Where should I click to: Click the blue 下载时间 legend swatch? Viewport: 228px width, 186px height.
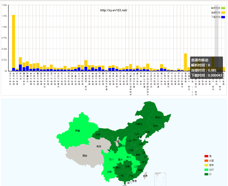pos(223,17)
